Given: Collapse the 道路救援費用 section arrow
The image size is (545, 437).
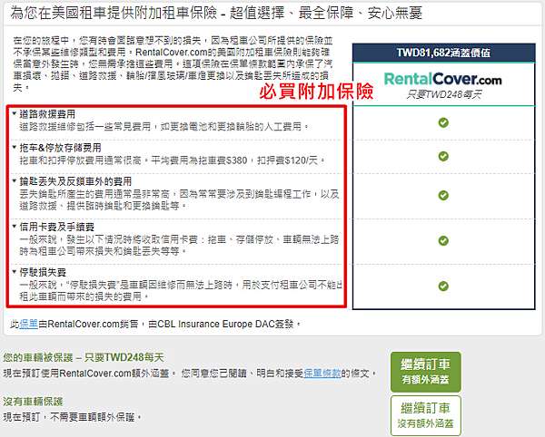Looking at the screenshot, I should 15,113.
